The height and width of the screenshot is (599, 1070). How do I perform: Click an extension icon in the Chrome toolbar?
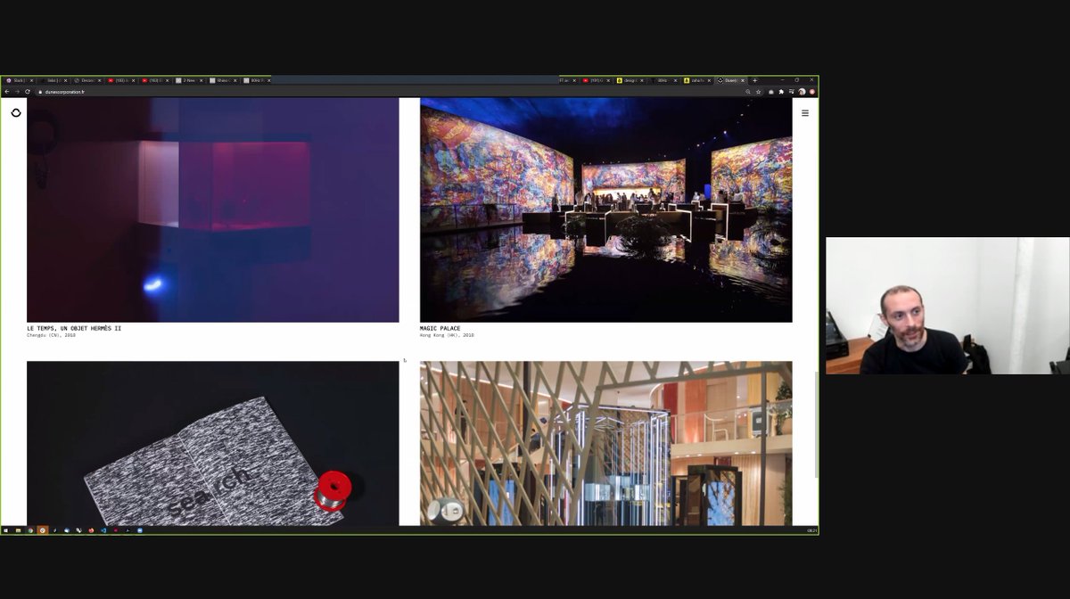tap(782, 92)
